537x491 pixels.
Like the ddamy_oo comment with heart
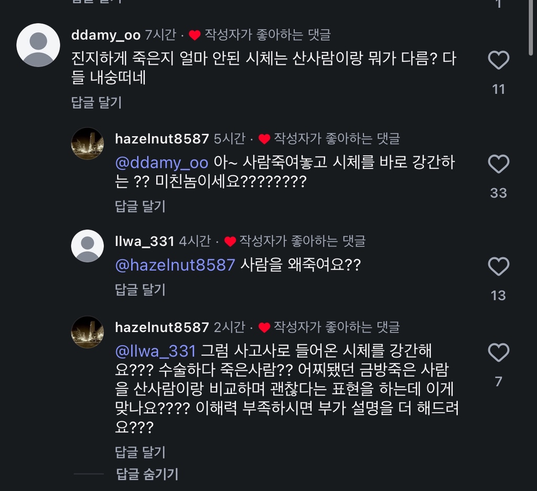pyautogui.click(x=498, y=60)
